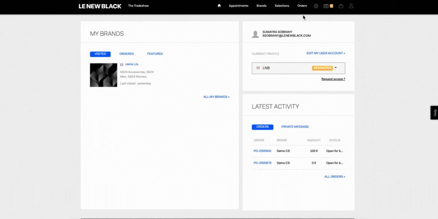Open order PO-2500841
The height and width of the screenshot is (219, 438).
point(262,151)
